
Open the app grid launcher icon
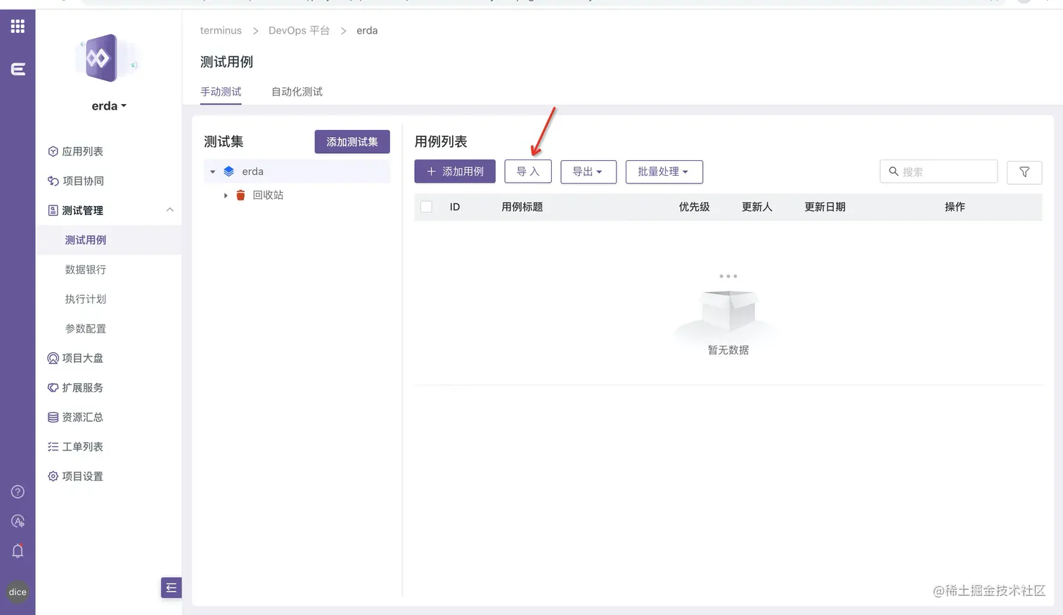pyautogui.click(x=18, y=26)
